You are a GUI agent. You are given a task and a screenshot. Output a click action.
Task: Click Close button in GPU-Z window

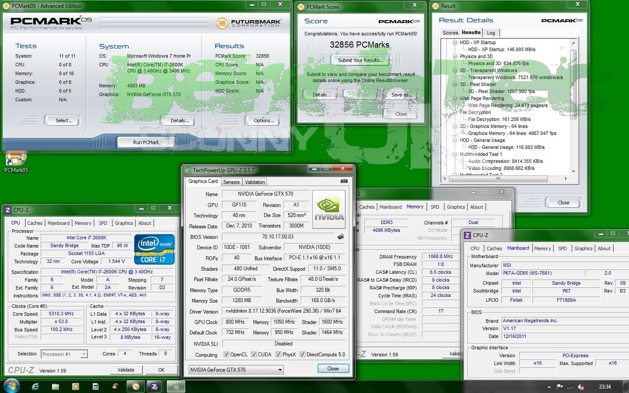[x=333, y=369]
